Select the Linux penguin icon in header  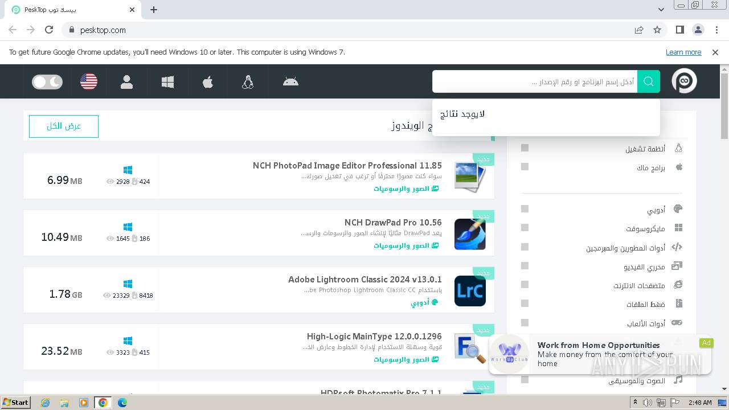tap(248, 82)
